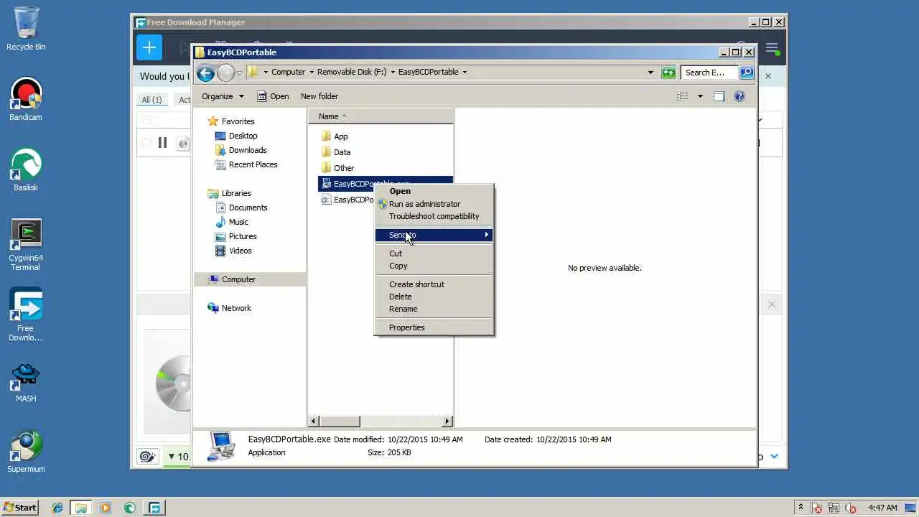The height and width of the screenshot is (517, 919).
Task: Select the Basilisk desktop shortcut
Action: pos(26,169)
